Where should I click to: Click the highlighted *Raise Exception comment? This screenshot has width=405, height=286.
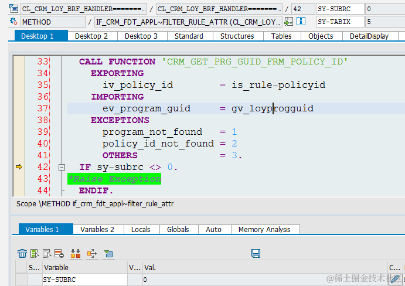pyautogui.click(x=114, y=179)
